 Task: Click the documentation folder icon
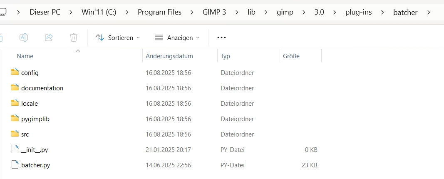pyautogui.click(x=15, y=88)
